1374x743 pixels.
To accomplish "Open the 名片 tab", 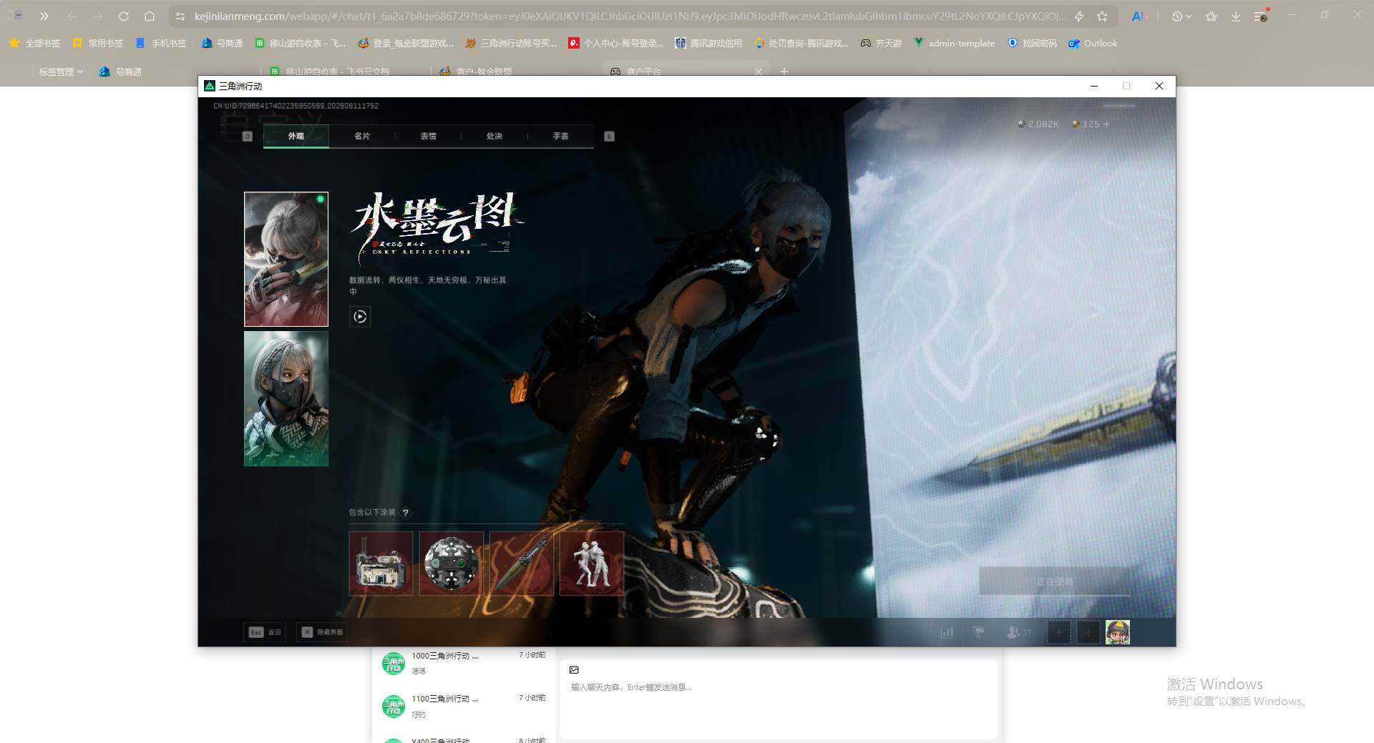I will tap(362, 136).
